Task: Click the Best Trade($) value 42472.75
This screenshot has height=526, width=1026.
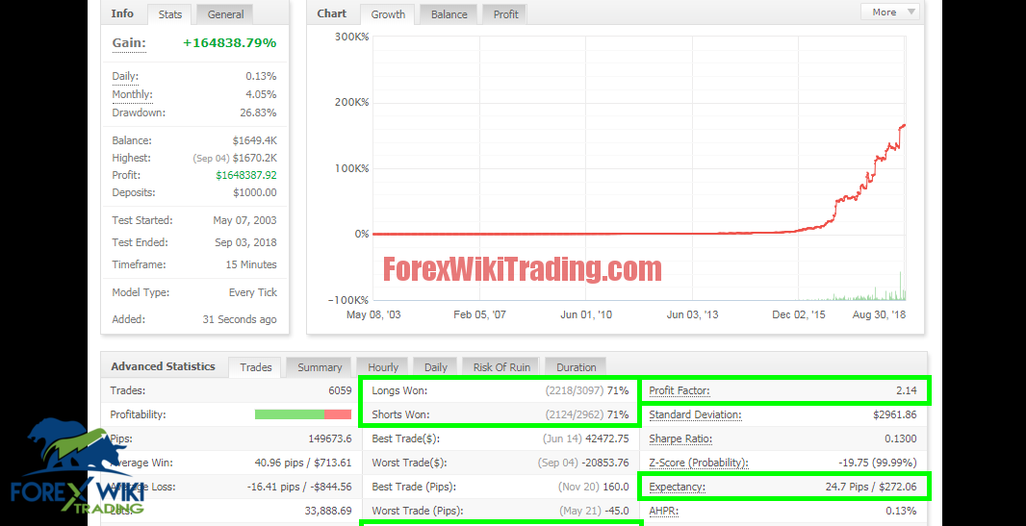Action: pyautogui.click(x=604, y=438)
